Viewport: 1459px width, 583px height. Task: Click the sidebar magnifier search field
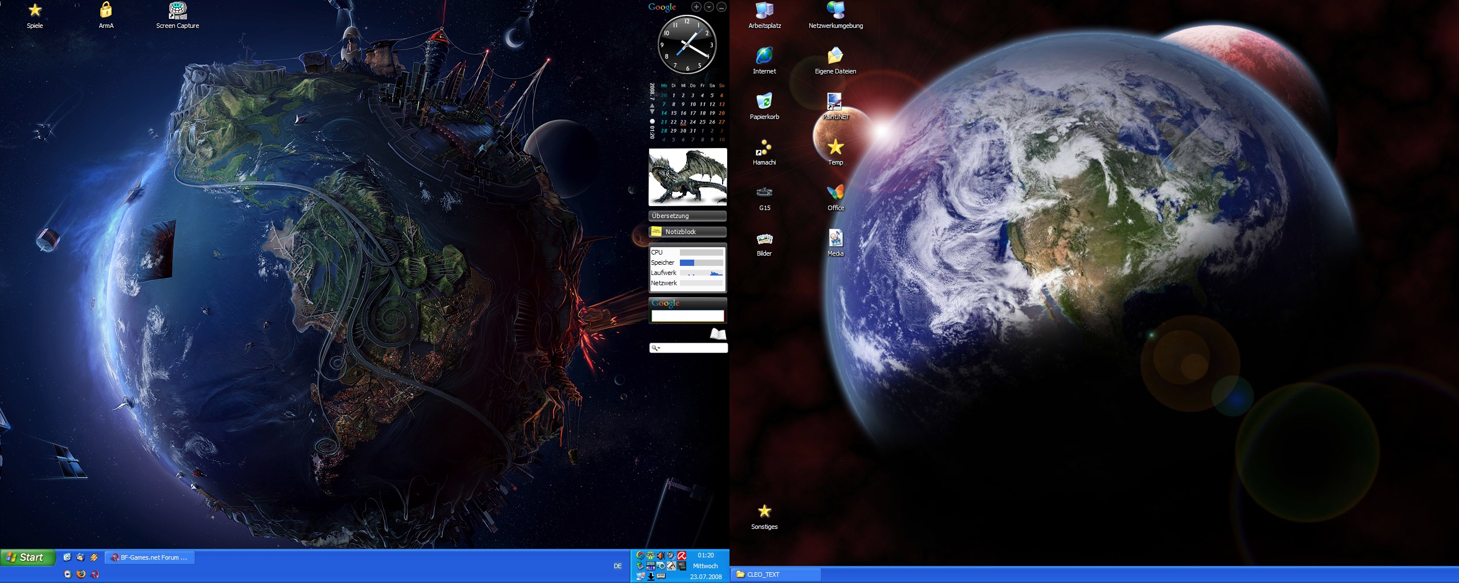pyautogui.click(x=688, y=348)
